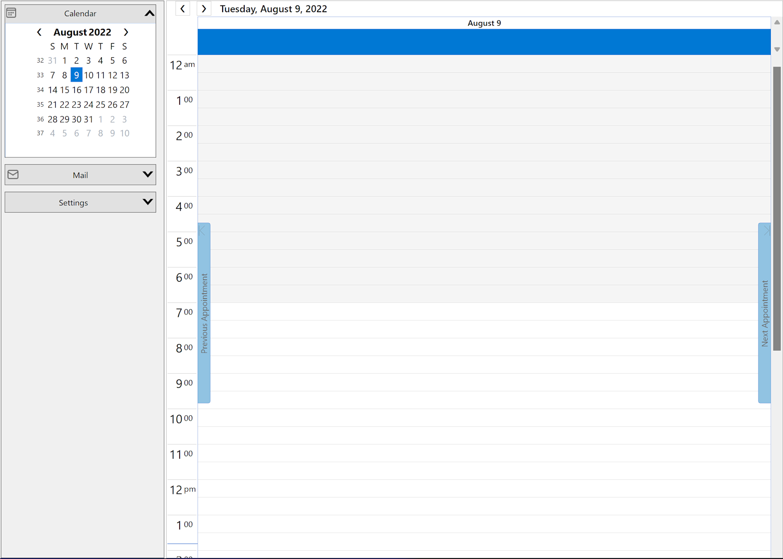Expand the Mail section
This screenshot has height=559, width=783.
point(147,175)
